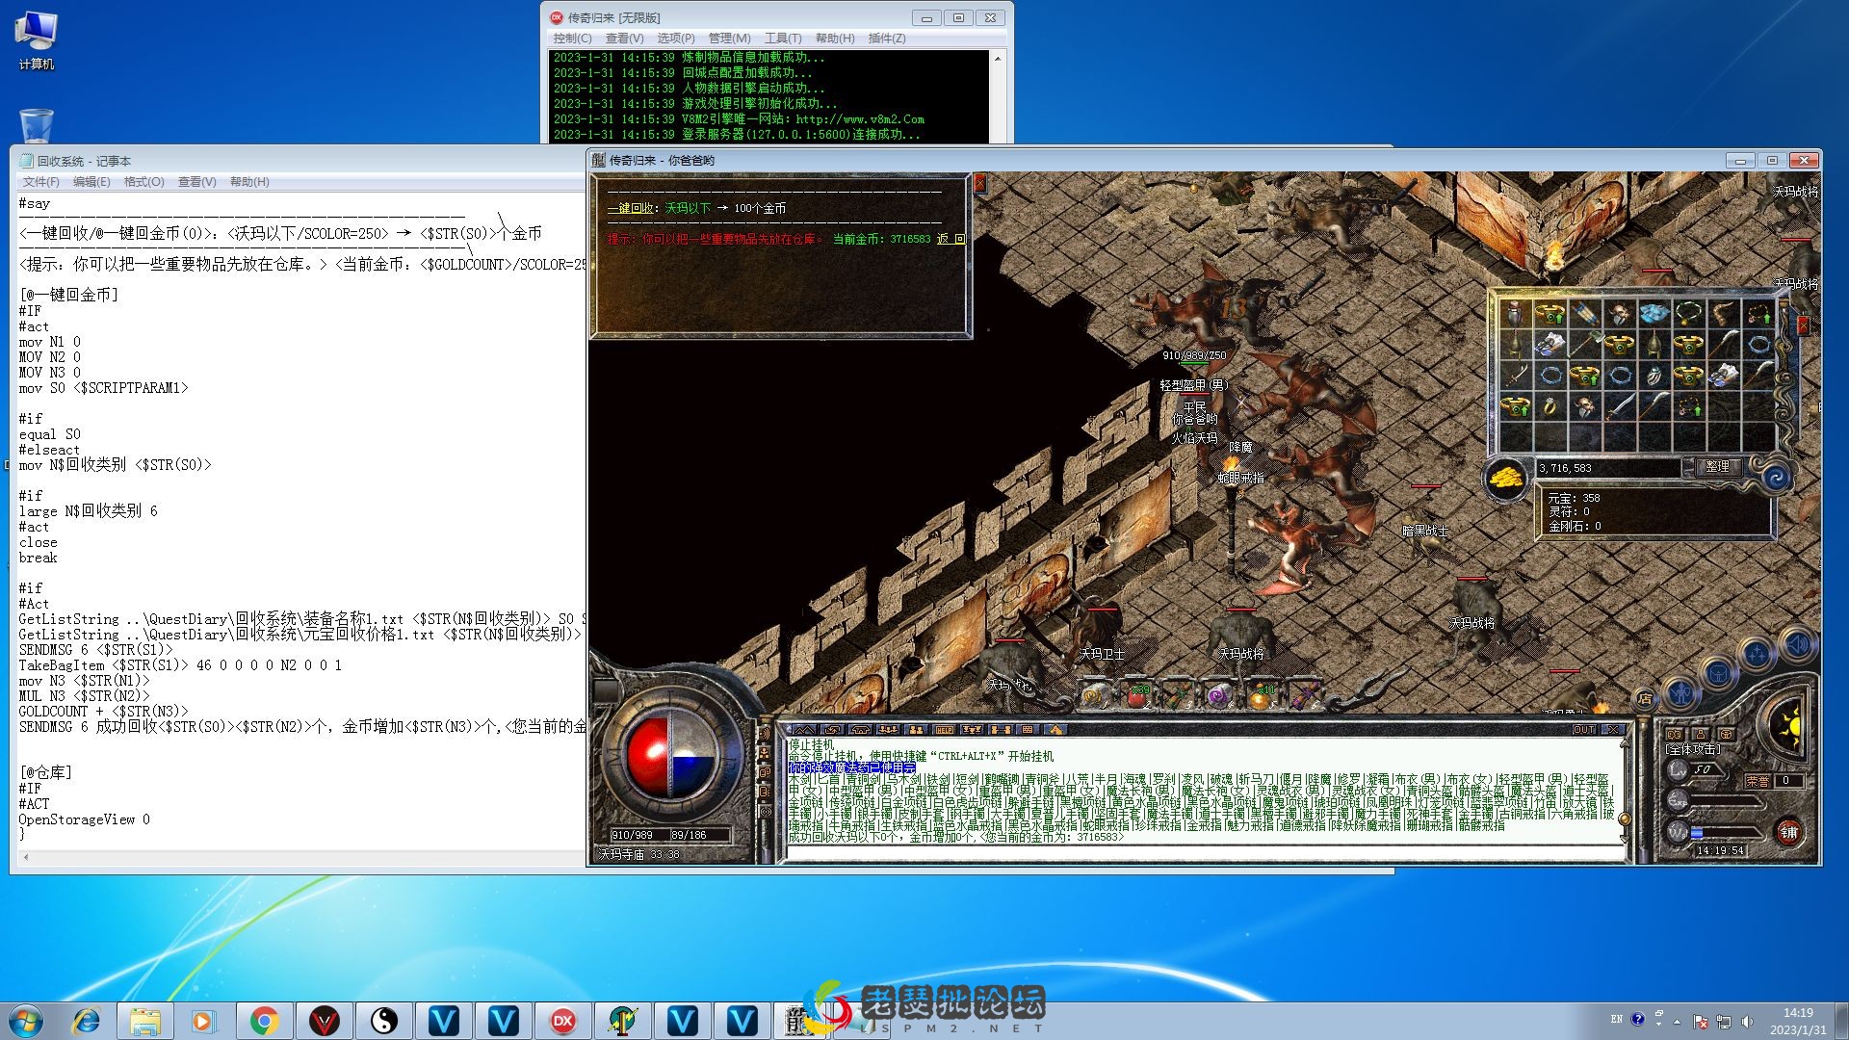
Task: Click the X button on chat bar
Action: (x=1615, y=730)
